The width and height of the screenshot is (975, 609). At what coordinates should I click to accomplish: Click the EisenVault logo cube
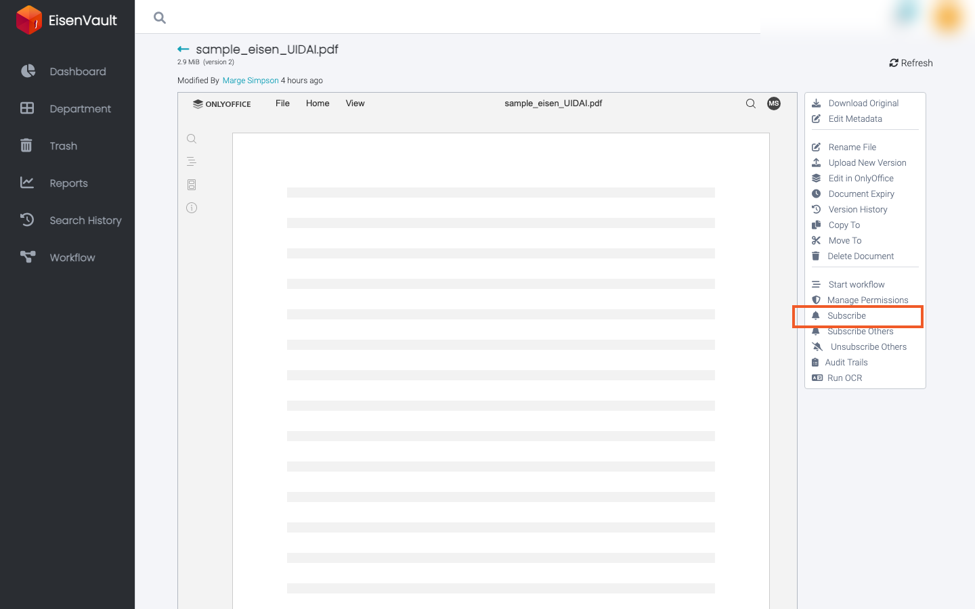[x=29, y=20]
